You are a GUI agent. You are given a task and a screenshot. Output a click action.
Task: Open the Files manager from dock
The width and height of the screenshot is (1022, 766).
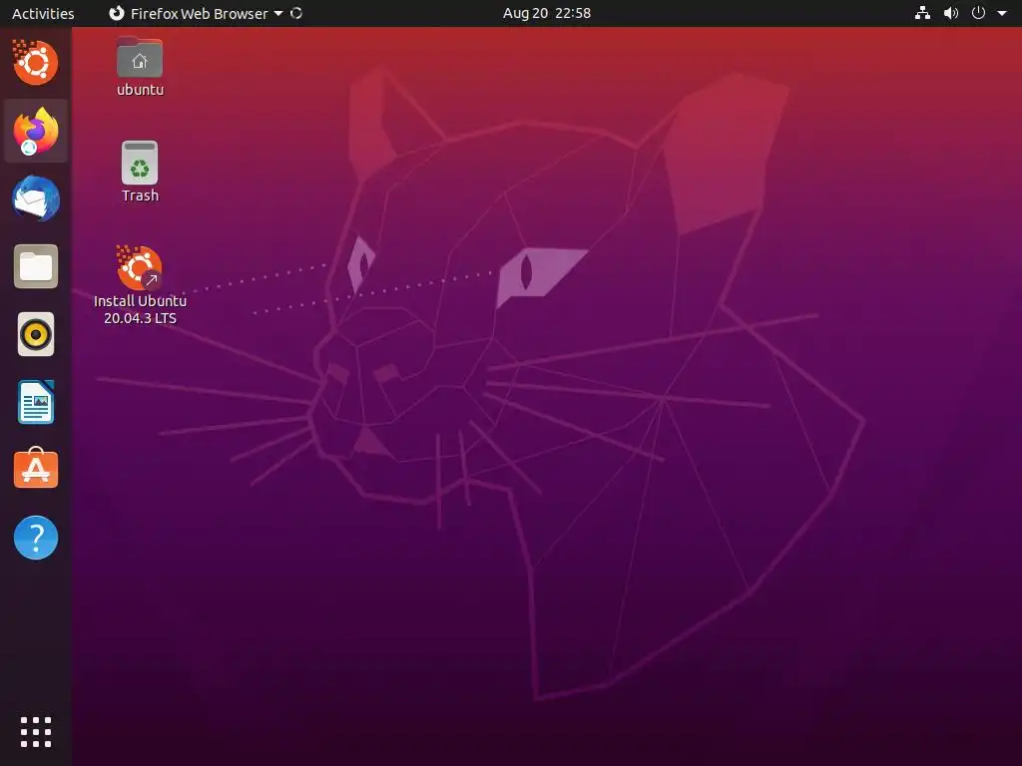35,266
